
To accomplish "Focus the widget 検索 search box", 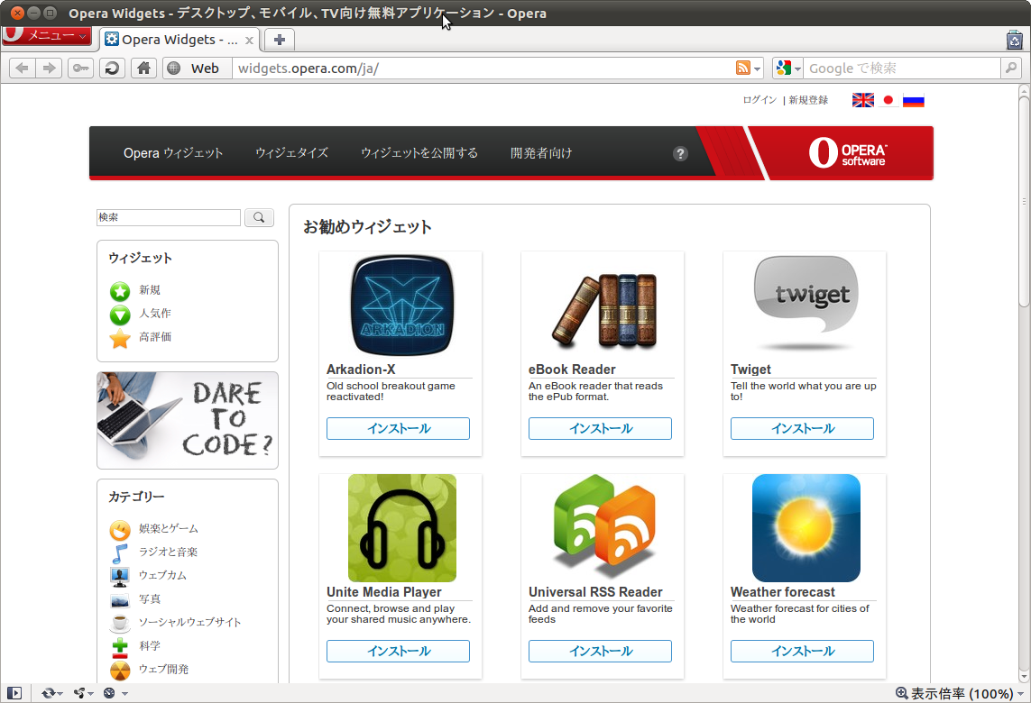I will [x=169, y=217].
